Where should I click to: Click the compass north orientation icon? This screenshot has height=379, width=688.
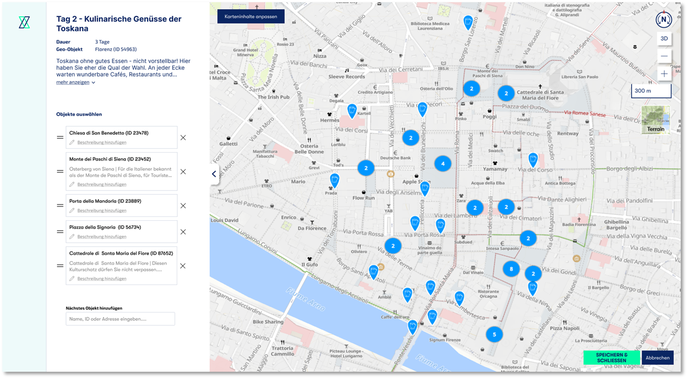pyautogui.click(x=663, y=20)
